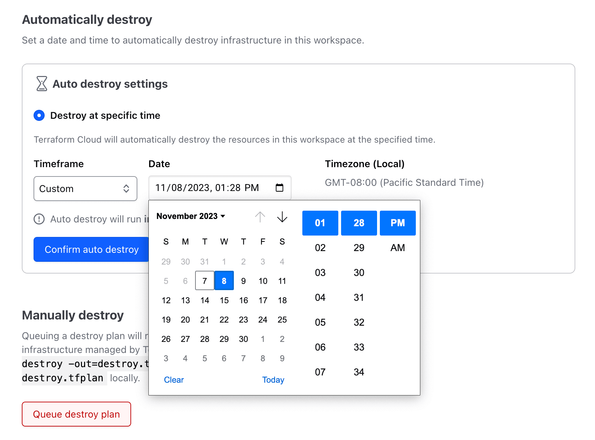Select AM in the time picker

point(397,248)
